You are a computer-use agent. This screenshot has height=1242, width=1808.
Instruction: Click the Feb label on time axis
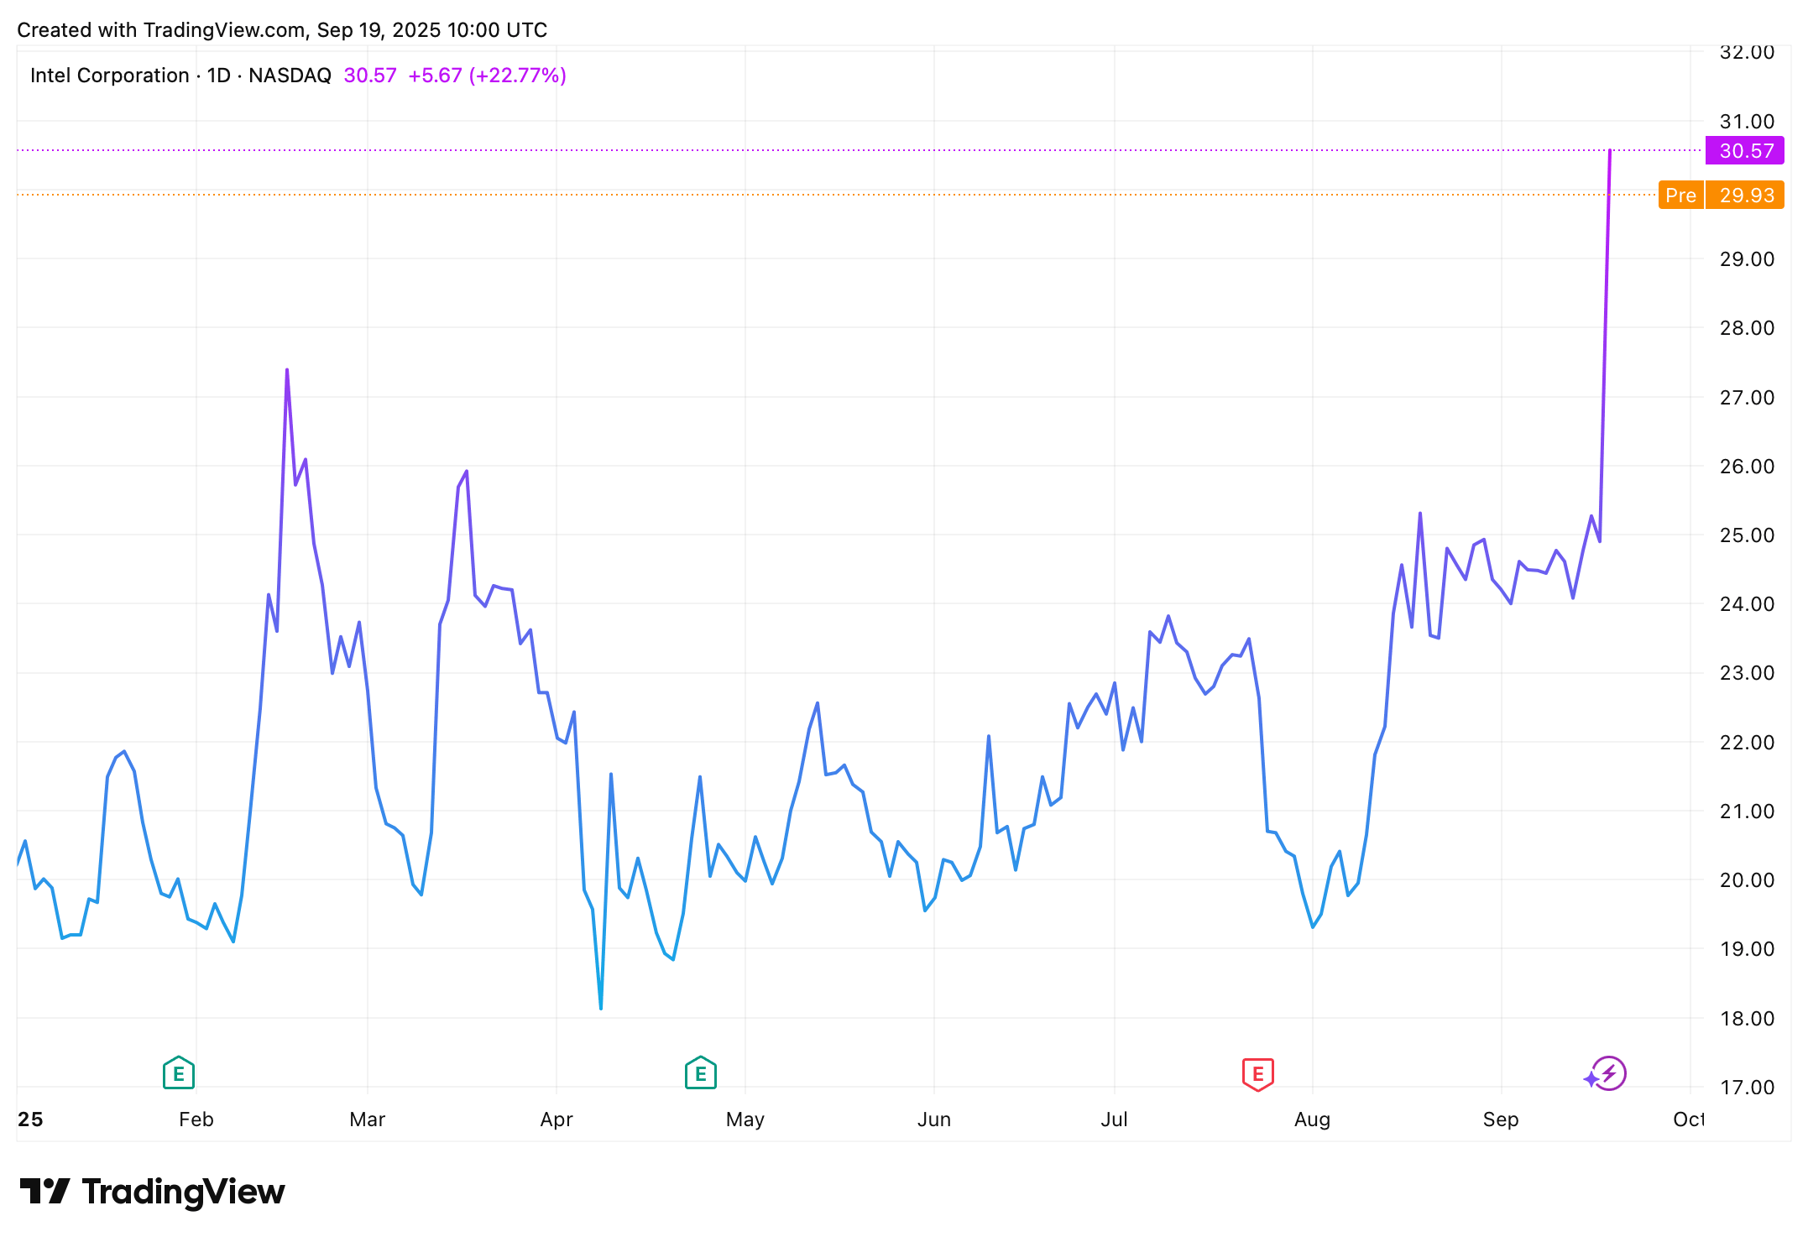(196, 1119)
